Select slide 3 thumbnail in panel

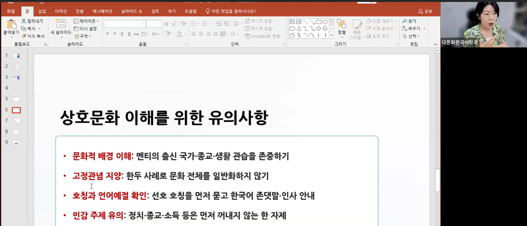pos(16,77)
